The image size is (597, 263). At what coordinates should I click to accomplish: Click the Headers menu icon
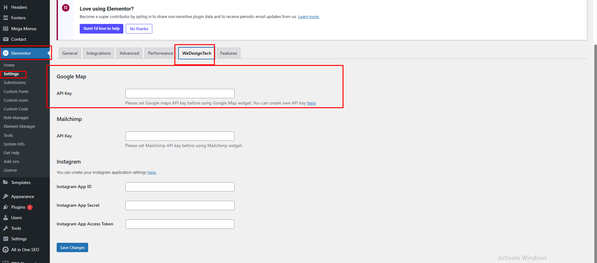pos(6,7)
